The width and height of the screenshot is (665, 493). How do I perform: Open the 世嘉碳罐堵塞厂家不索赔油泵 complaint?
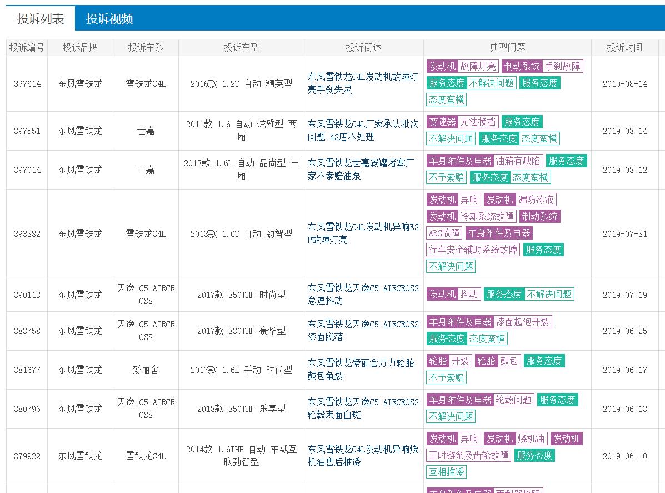(x=363, y=170)
